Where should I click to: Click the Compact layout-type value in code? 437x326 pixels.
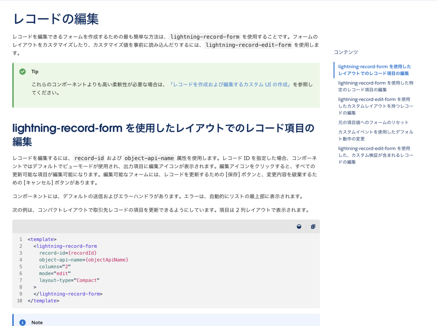(87, 280)
